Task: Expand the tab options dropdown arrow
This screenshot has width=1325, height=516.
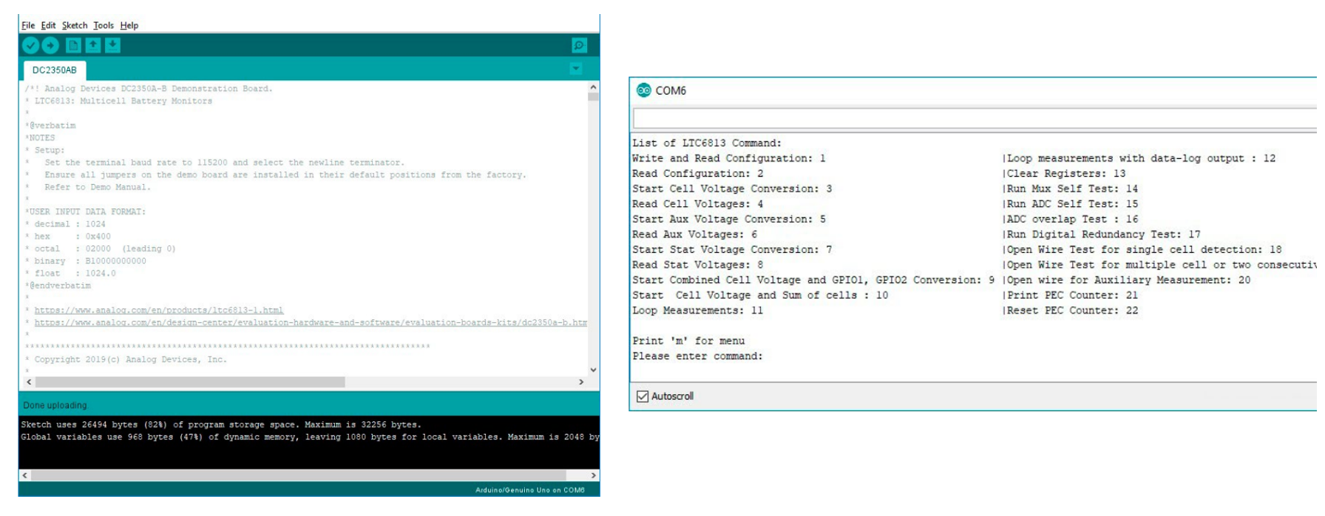Action: (576, 69)
